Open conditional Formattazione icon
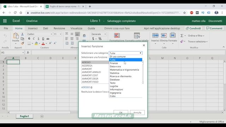 tap(117, 35)
